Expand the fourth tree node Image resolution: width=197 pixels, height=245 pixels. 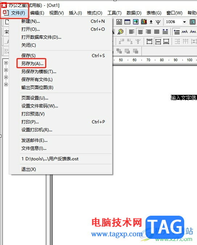coord(6,84)
